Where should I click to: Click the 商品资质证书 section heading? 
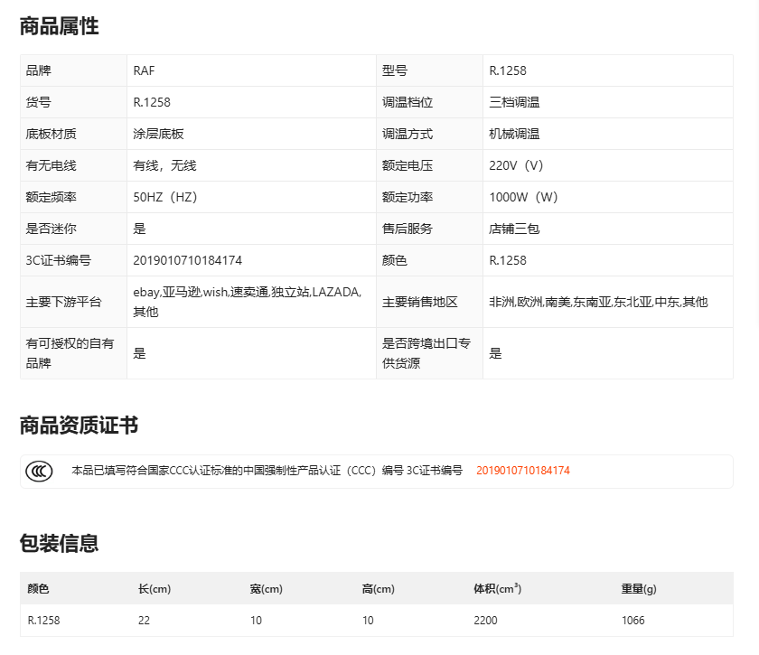79,426
